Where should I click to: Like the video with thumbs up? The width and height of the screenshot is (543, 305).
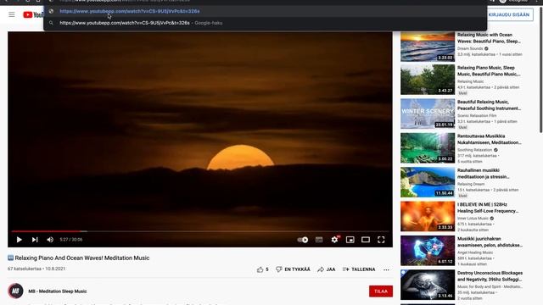(262, 269)
